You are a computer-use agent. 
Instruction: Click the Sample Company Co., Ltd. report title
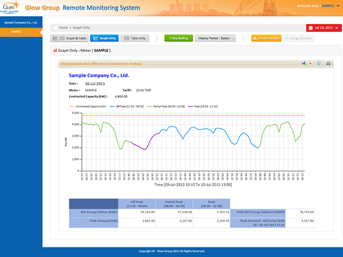(99, 75)
